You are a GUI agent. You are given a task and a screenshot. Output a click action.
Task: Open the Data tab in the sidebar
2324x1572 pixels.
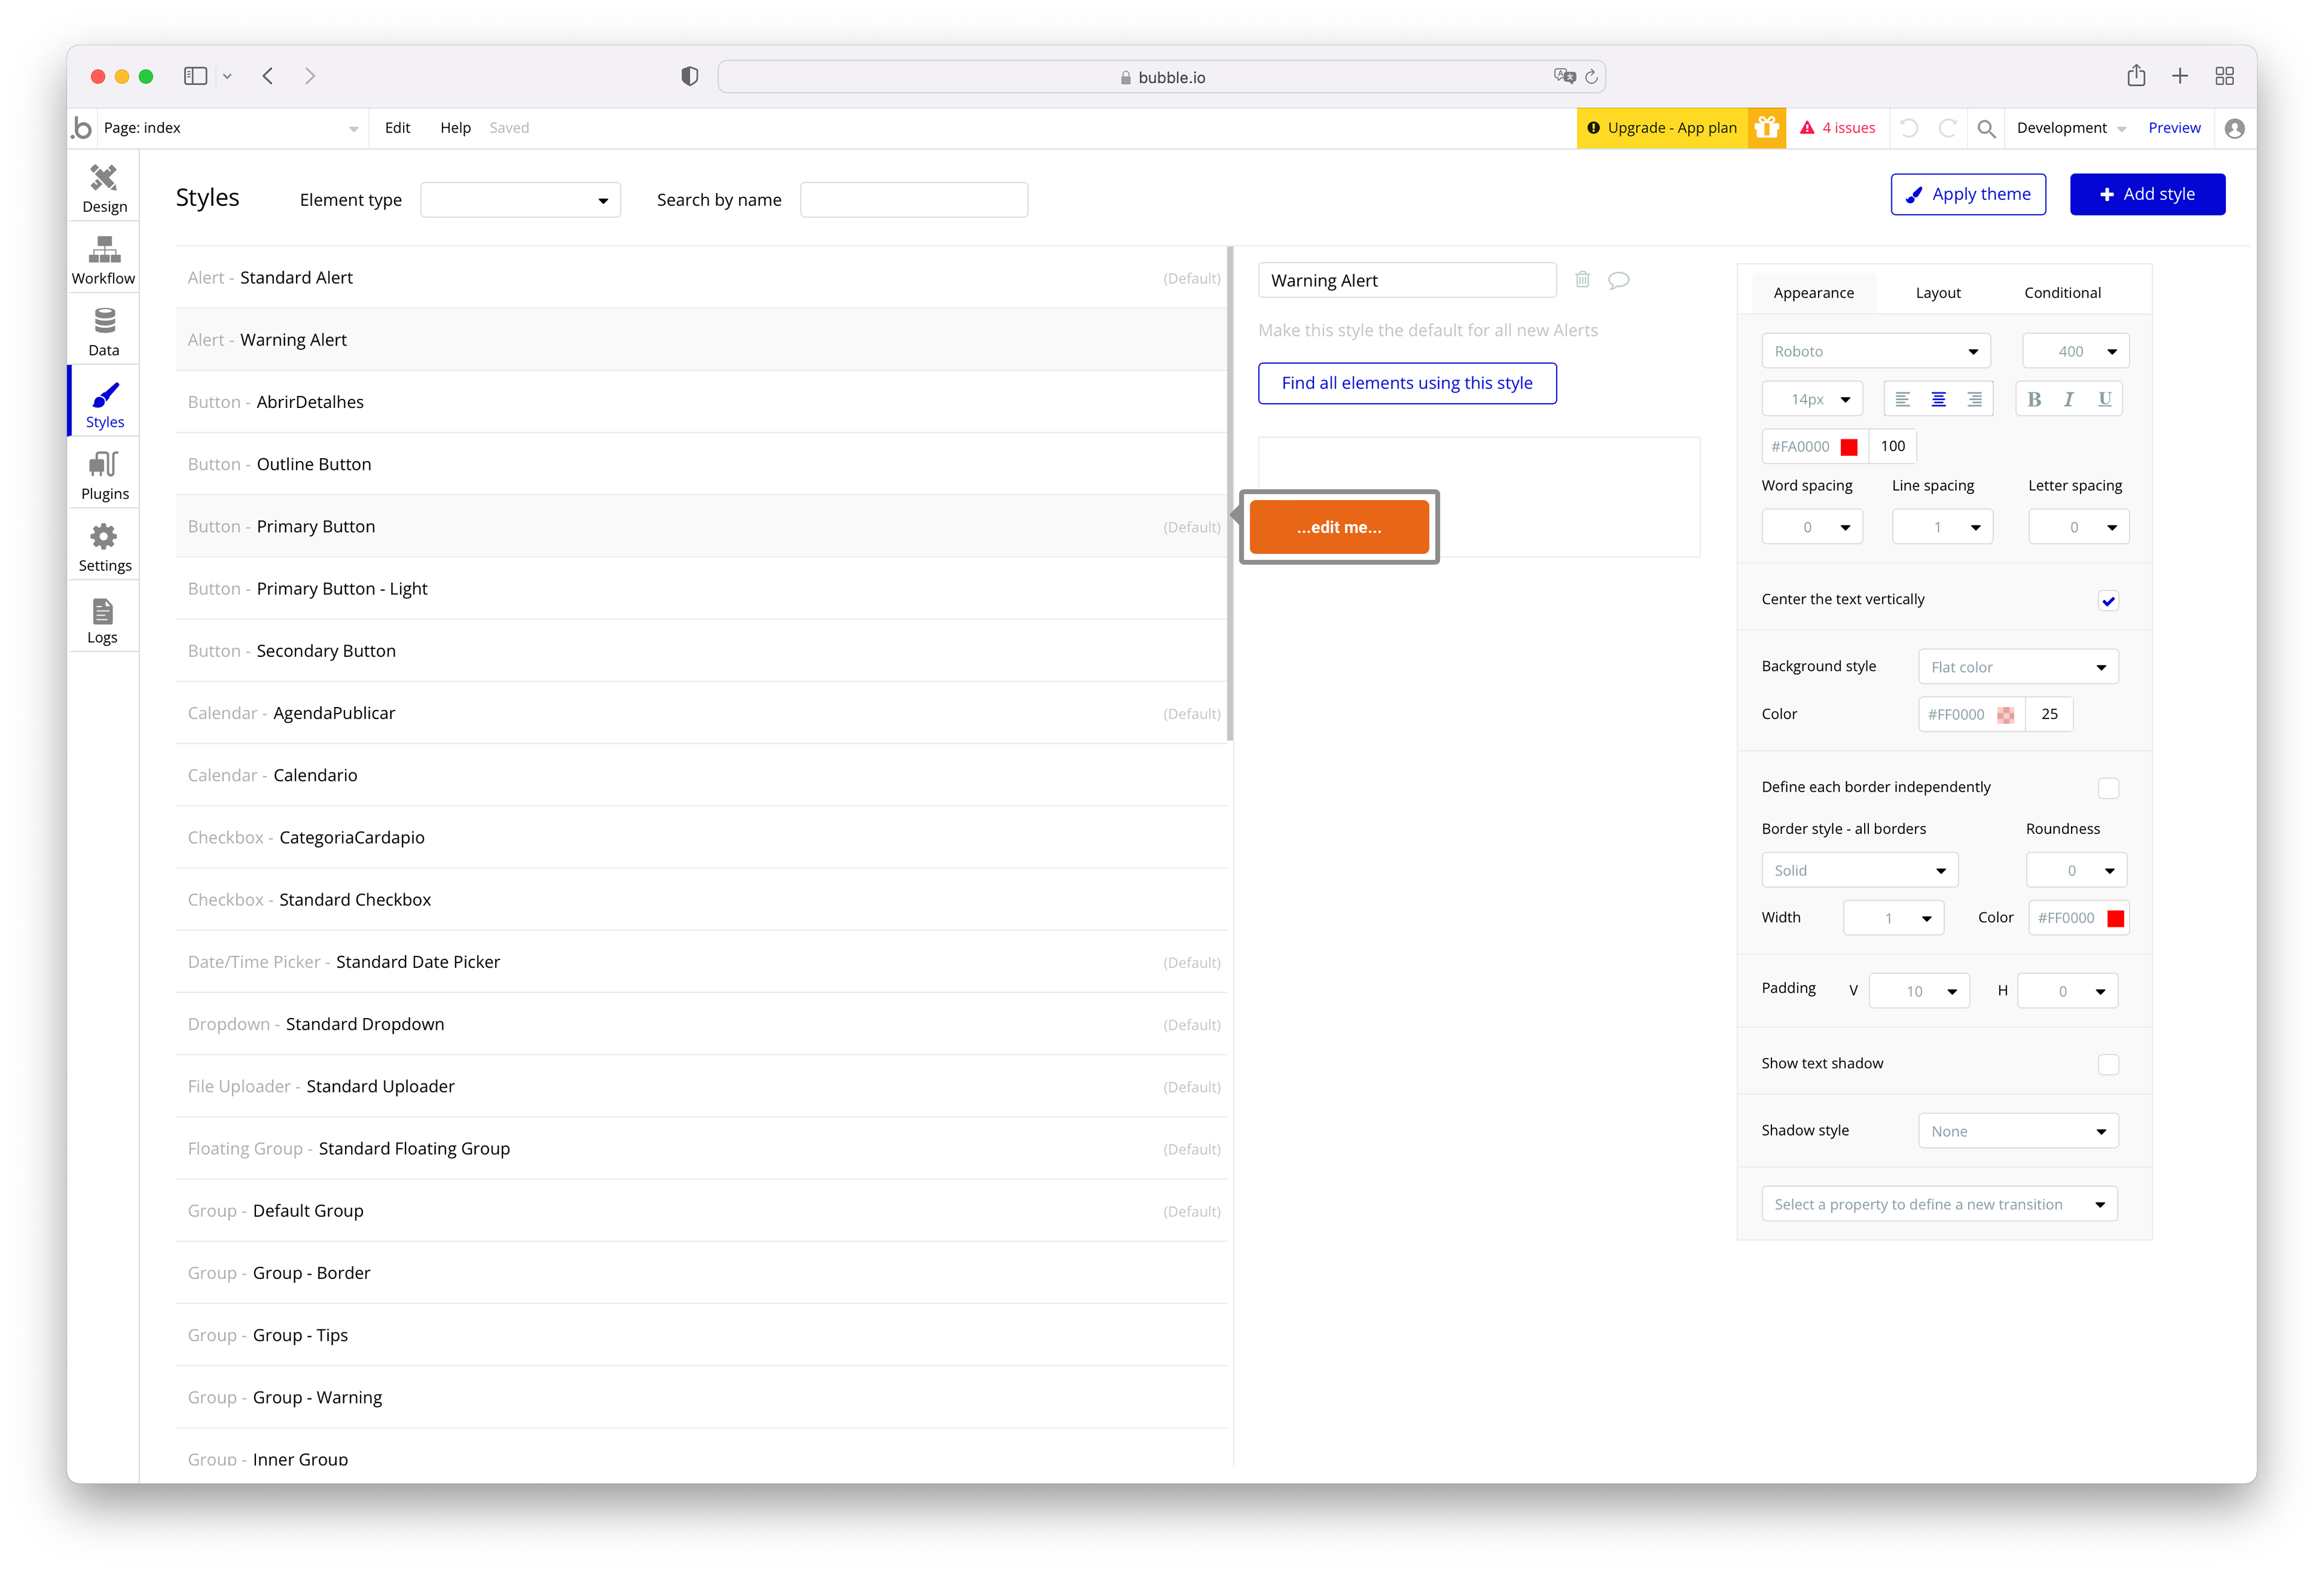pyautogui.click(x=104, y=332)
